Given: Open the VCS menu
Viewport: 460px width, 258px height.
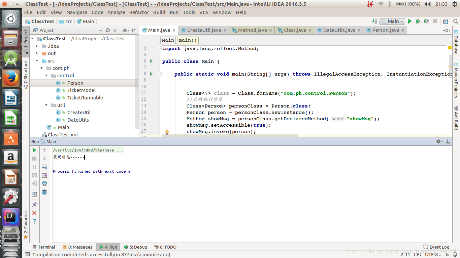Looking at the screenshot, I should tap(204, 12).
